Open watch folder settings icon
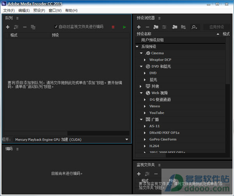The height and width of the screenshot is (196, 234). 147,174
